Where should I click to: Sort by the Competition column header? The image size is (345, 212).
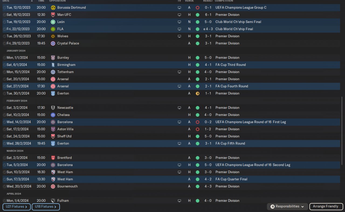click(224, 1)
